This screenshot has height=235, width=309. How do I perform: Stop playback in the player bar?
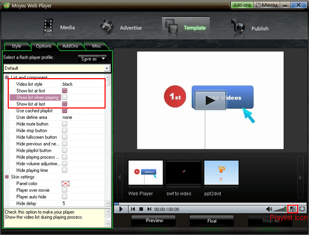[x=141, y=209]
